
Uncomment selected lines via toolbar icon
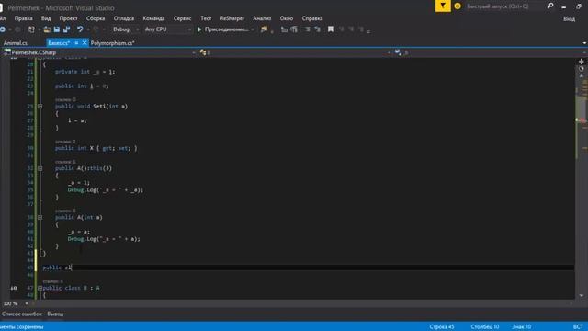pyautogui.click(x=317, y=29)
